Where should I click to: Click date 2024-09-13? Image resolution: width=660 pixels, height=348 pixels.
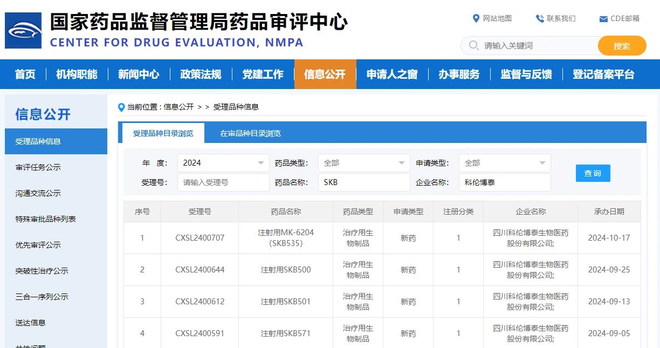click(609, 302)
